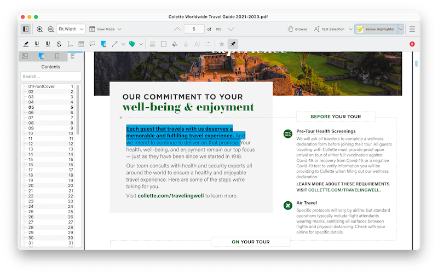
Task: Switch to the thumbnails sidebar tab
Action: 25,56
